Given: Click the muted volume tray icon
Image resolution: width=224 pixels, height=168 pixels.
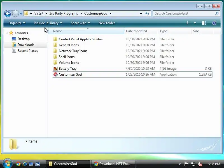Looking at the screenshot, I should [200, 164].
